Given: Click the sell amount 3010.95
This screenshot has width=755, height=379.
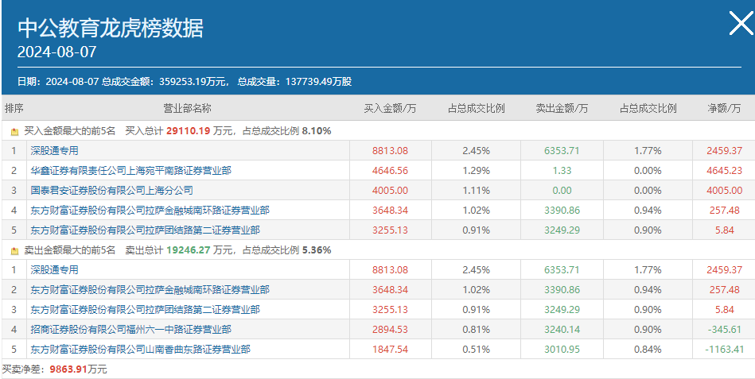Looking at the screenshot, I should 562,349.
